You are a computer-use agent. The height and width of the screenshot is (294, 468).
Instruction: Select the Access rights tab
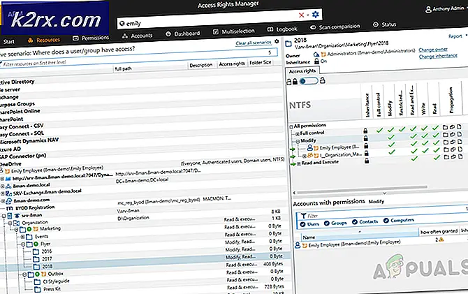pos(302,71)
